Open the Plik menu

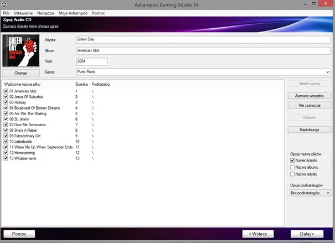pos(6,12)
